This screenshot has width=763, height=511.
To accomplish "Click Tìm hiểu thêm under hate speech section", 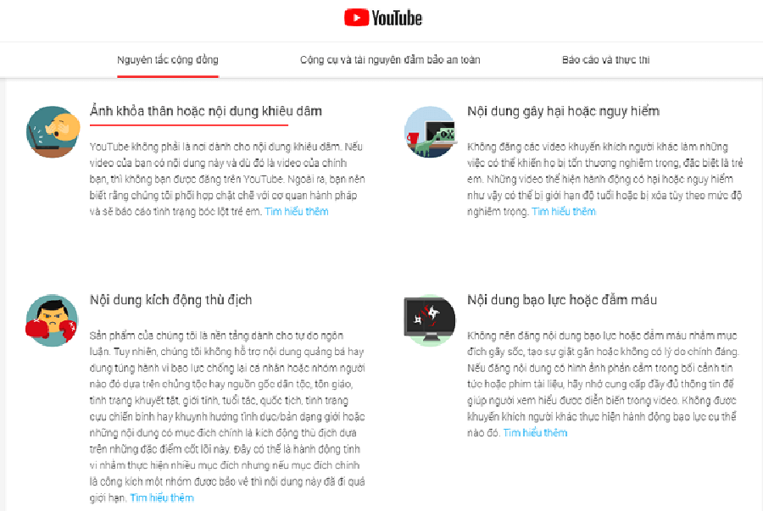I will point(162,497).
